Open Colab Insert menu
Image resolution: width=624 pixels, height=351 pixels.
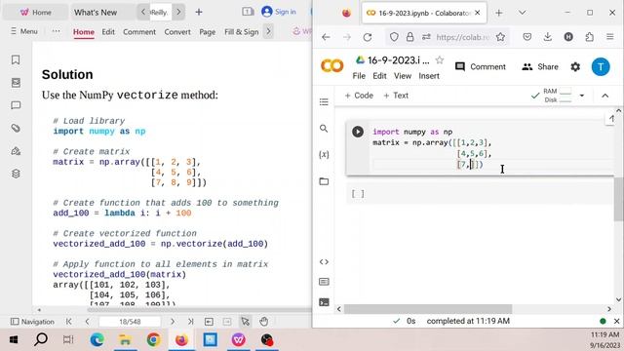pos(429,76)
